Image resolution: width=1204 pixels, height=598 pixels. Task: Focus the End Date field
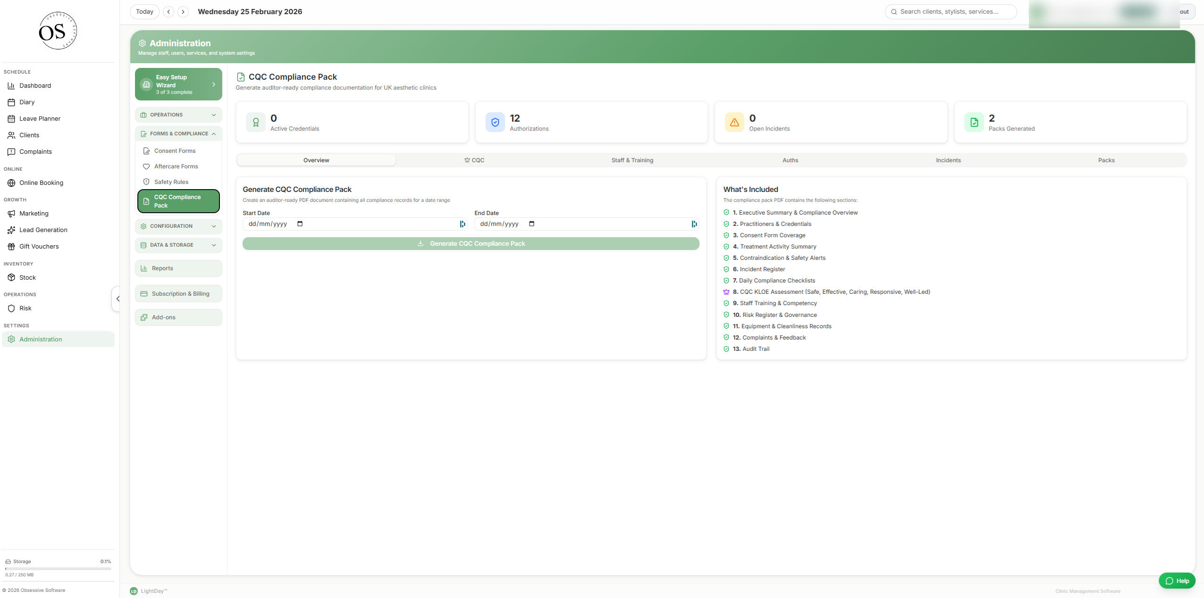click(x=586, y=224)
